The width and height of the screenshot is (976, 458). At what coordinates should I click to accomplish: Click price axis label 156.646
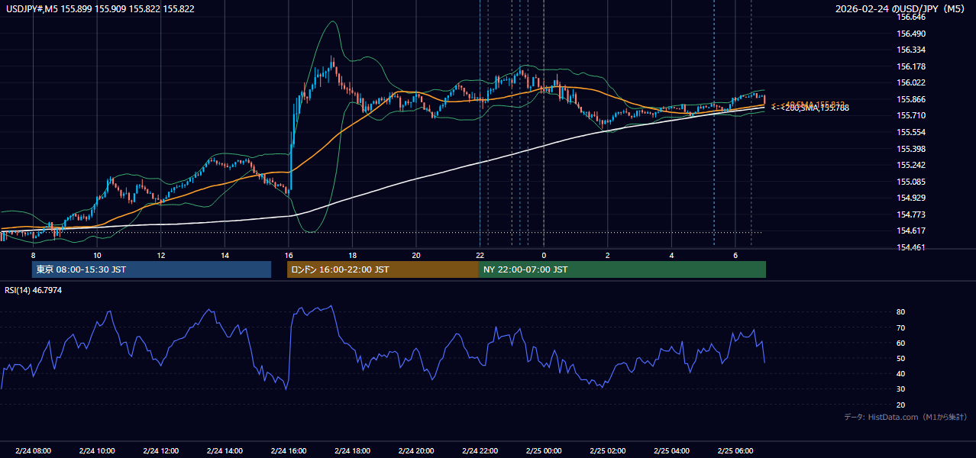point(912,17)
